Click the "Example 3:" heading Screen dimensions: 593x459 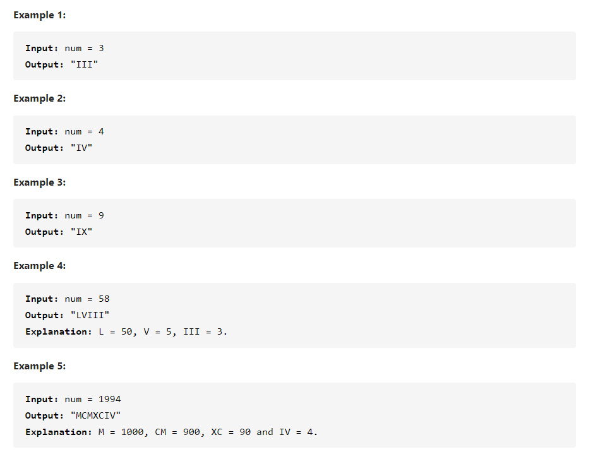39,182
